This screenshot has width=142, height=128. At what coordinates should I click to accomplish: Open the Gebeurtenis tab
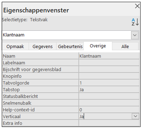pyautogui.click(x=70, y=46)
